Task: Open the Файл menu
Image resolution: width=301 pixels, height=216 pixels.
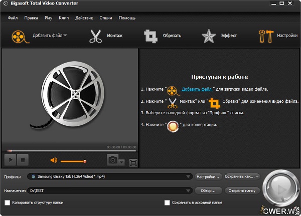Action: (13, 18)
